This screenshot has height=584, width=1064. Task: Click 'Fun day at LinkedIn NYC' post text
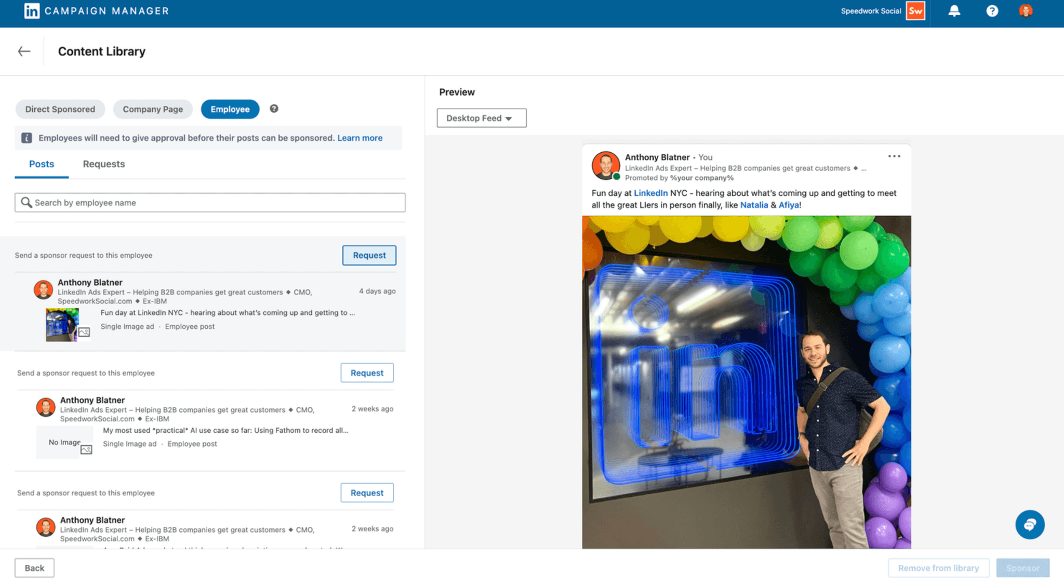pyautogui.click(x=228, y=313)
